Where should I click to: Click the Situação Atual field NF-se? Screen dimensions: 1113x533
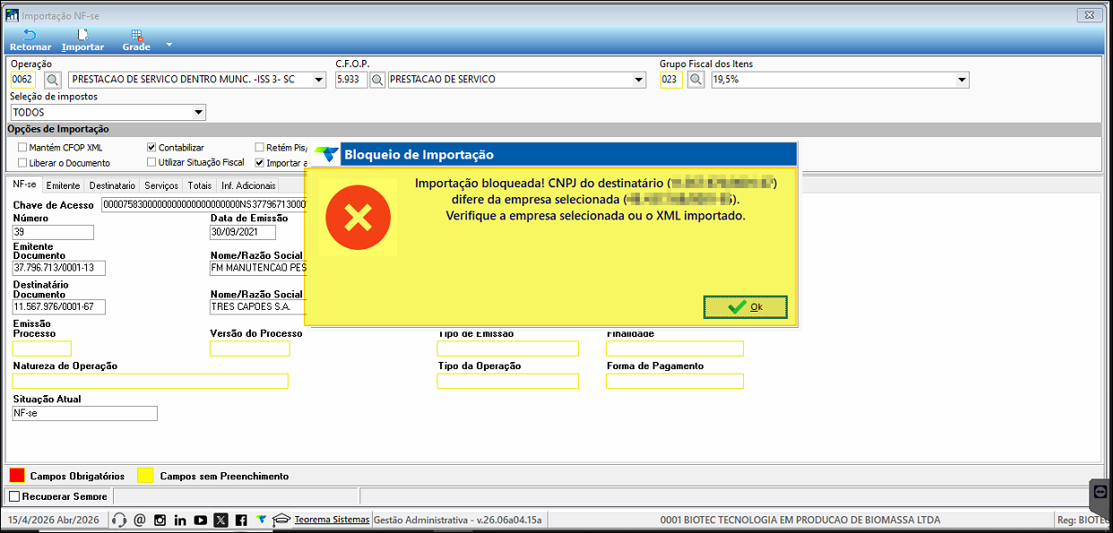pos(85,413)
